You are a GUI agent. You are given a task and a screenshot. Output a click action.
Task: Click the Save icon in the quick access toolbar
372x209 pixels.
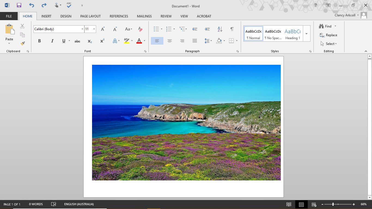[x=19, y=5]
